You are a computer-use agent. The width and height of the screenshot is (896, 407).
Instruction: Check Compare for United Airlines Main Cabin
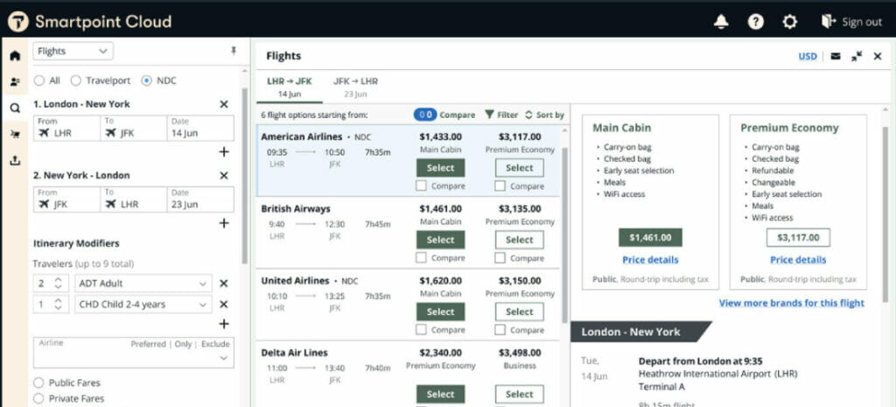421,330
